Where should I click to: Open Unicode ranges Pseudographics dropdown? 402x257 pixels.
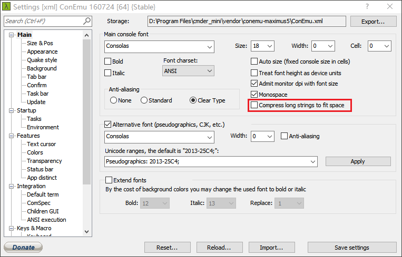click(x=211, y=162)
